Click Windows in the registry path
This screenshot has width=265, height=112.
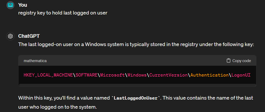(x=137, y=75)
